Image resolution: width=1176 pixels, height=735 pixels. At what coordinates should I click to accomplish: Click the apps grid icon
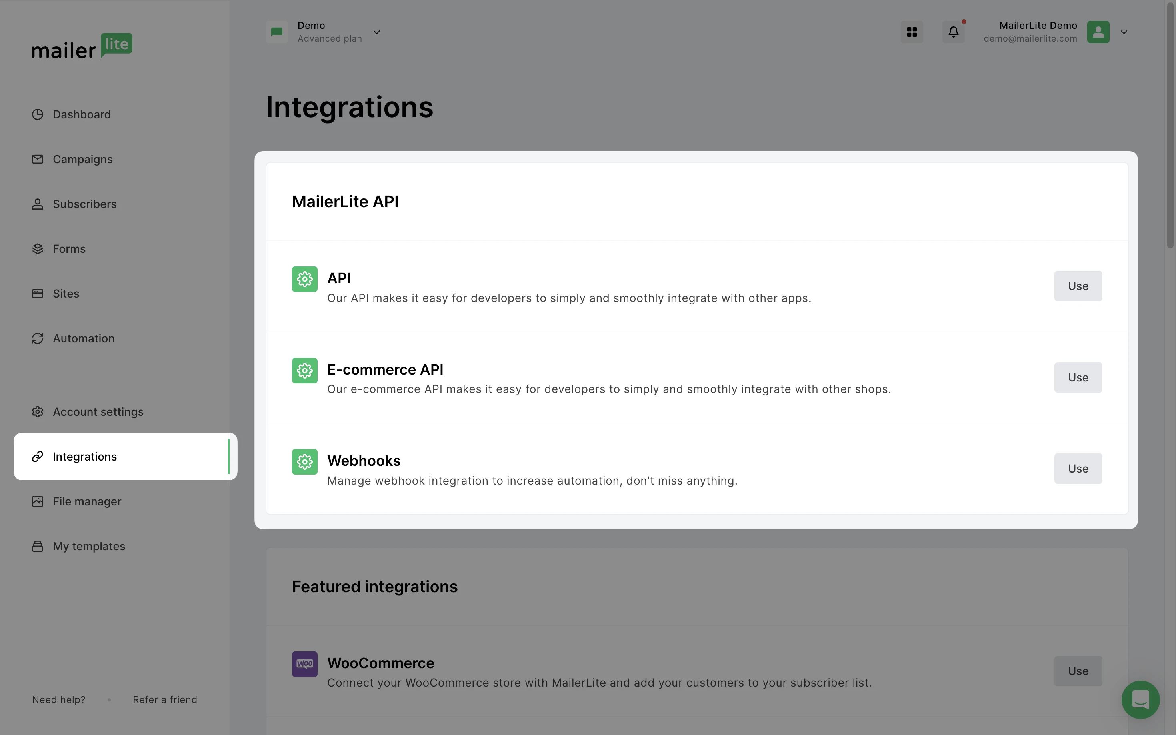[x=911, y=32]
